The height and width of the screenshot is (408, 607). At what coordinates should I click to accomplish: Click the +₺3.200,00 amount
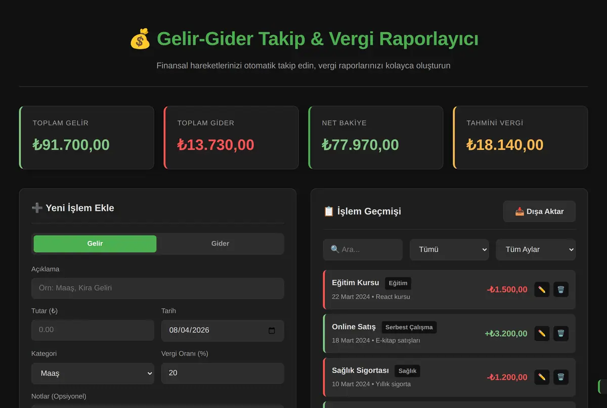tap(506, 334)
